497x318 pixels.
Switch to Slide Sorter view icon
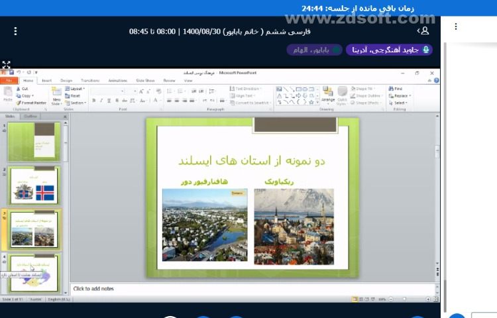point(361,299)
